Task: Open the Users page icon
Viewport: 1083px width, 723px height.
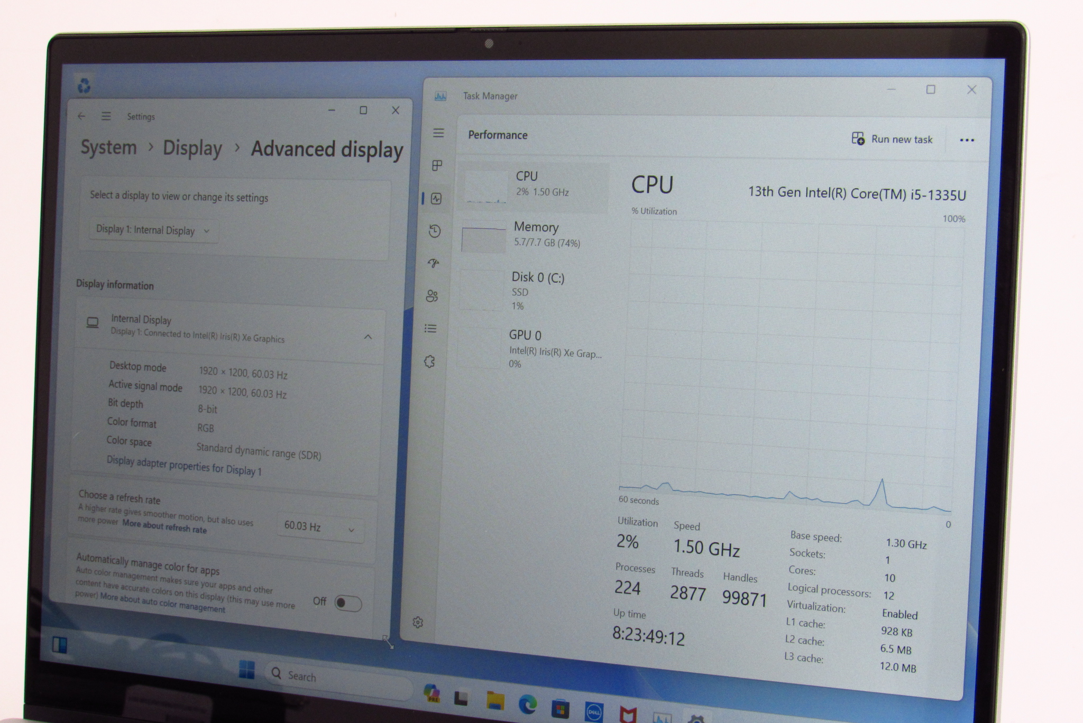Action: [x=432, y=296]
